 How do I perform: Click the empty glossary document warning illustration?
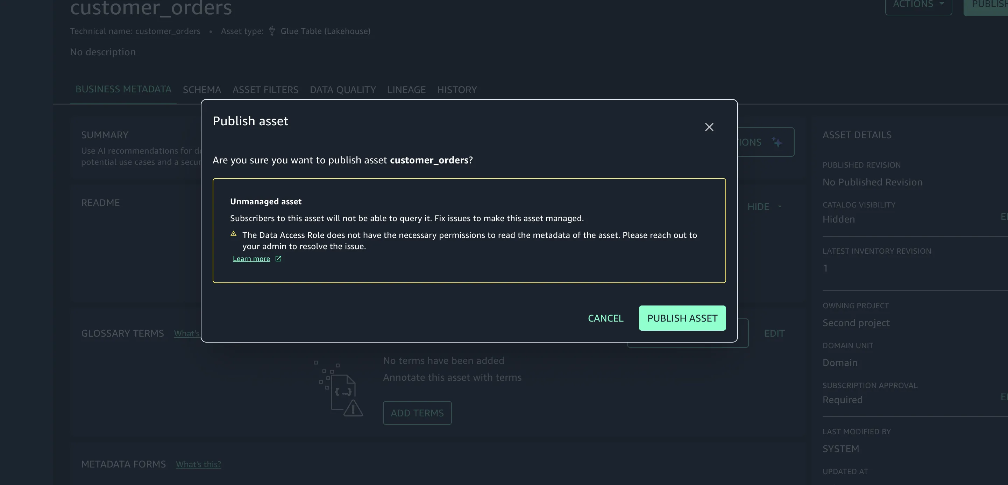coord(339,389)
